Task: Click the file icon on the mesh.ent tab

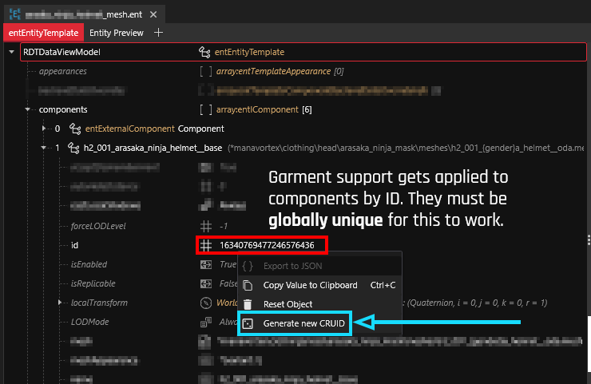Action: pyautogui.click(x=14, y=14)
